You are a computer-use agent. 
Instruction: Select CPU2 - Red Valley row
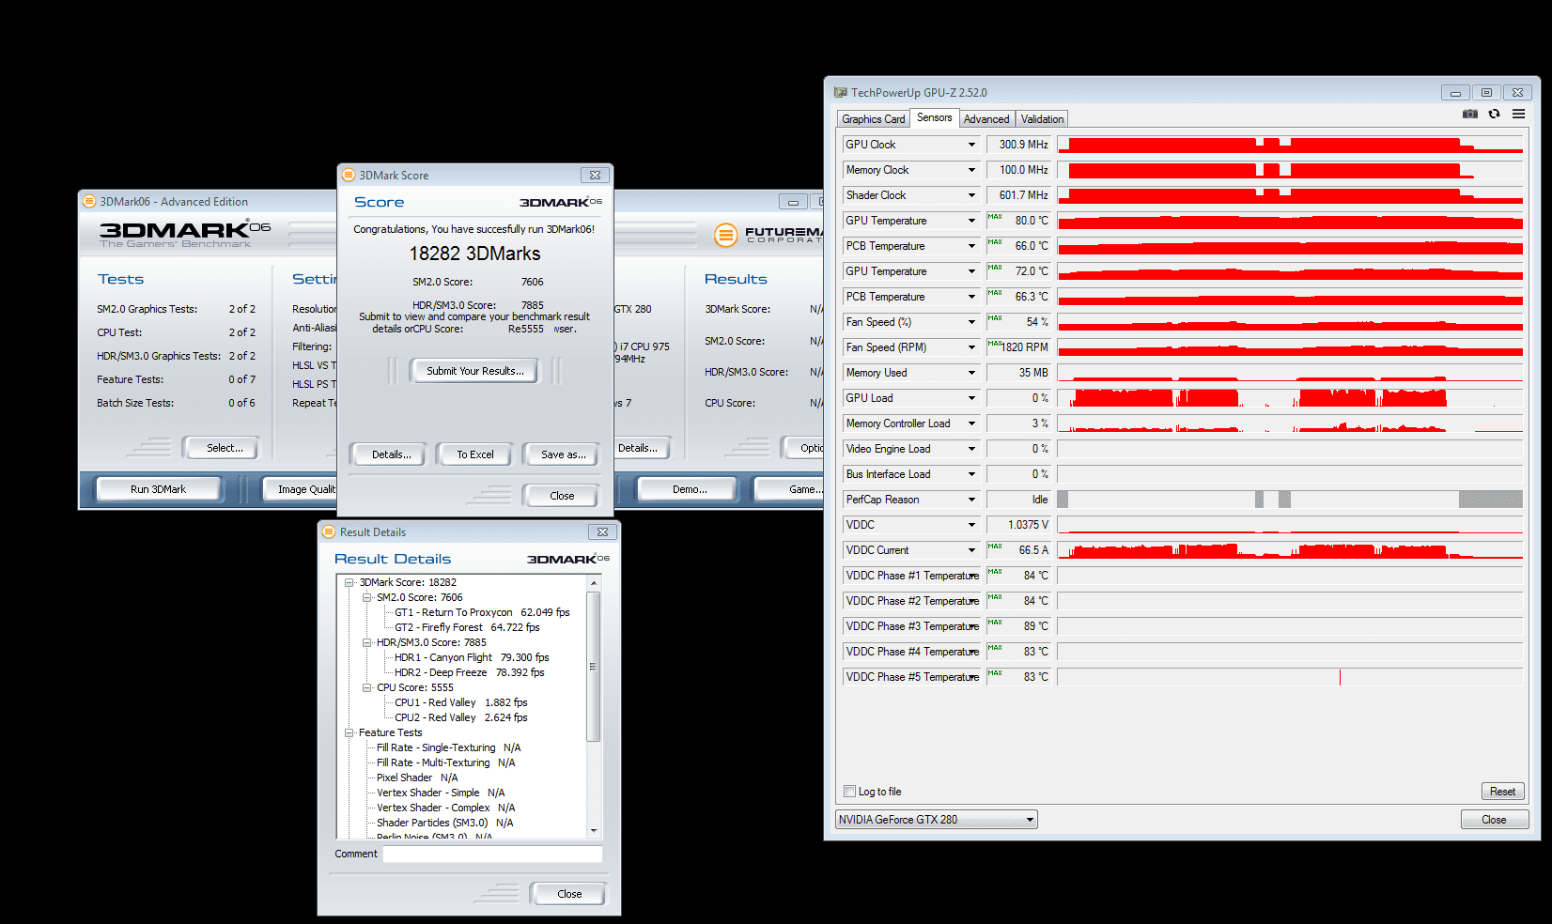pyautogui.click(x=460, y=717)
